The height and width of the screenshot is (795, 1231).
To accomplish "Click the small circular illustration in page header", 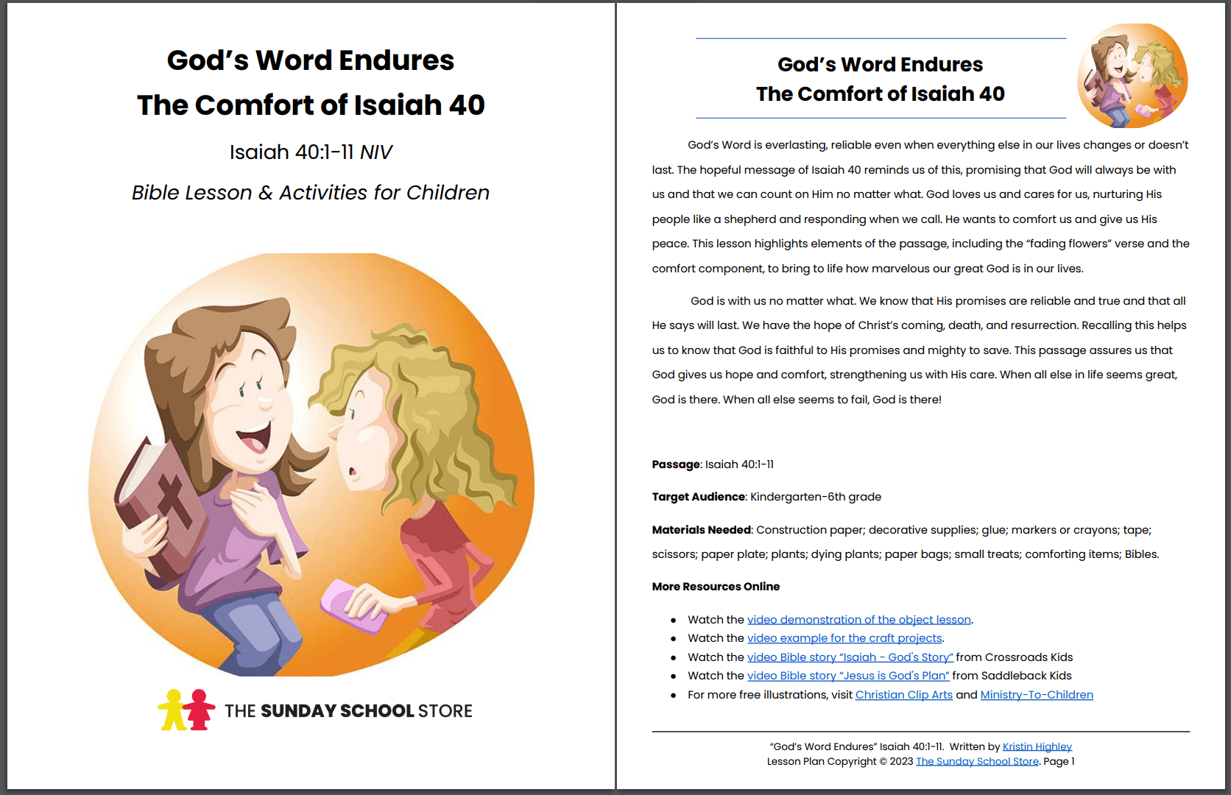I will [x=1132, y=76].
